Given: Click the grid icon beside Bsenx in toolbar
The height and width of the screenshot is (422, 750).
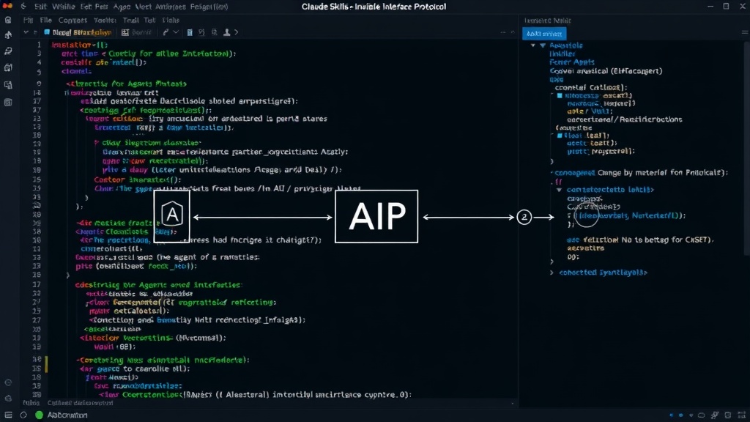Looking at the screenshot, I should 125,32.
